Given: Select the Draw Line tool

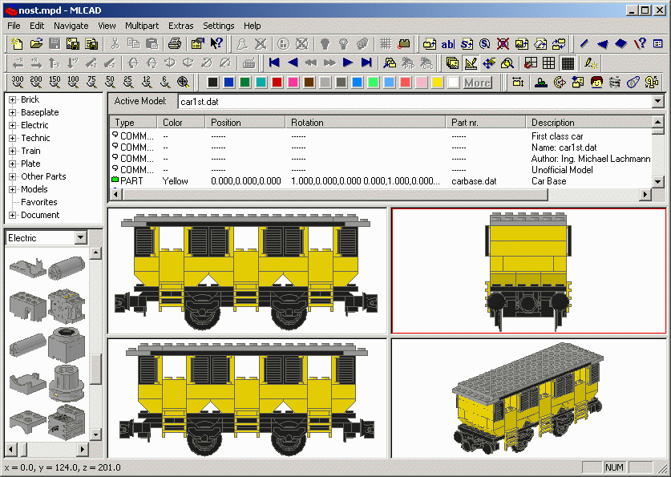Looking at the screenshot, I should [x=584, y=46].
